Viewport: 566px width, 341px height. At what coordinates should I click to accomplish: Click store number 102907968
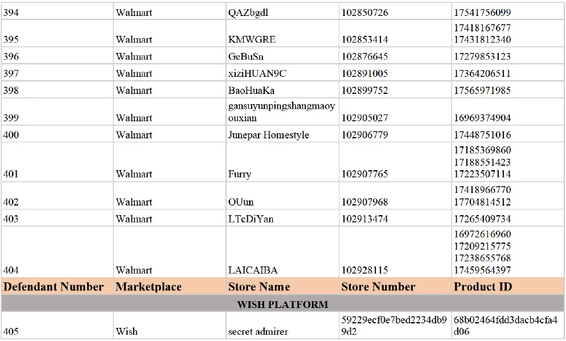pyautogui.click(x=364, y=202)
